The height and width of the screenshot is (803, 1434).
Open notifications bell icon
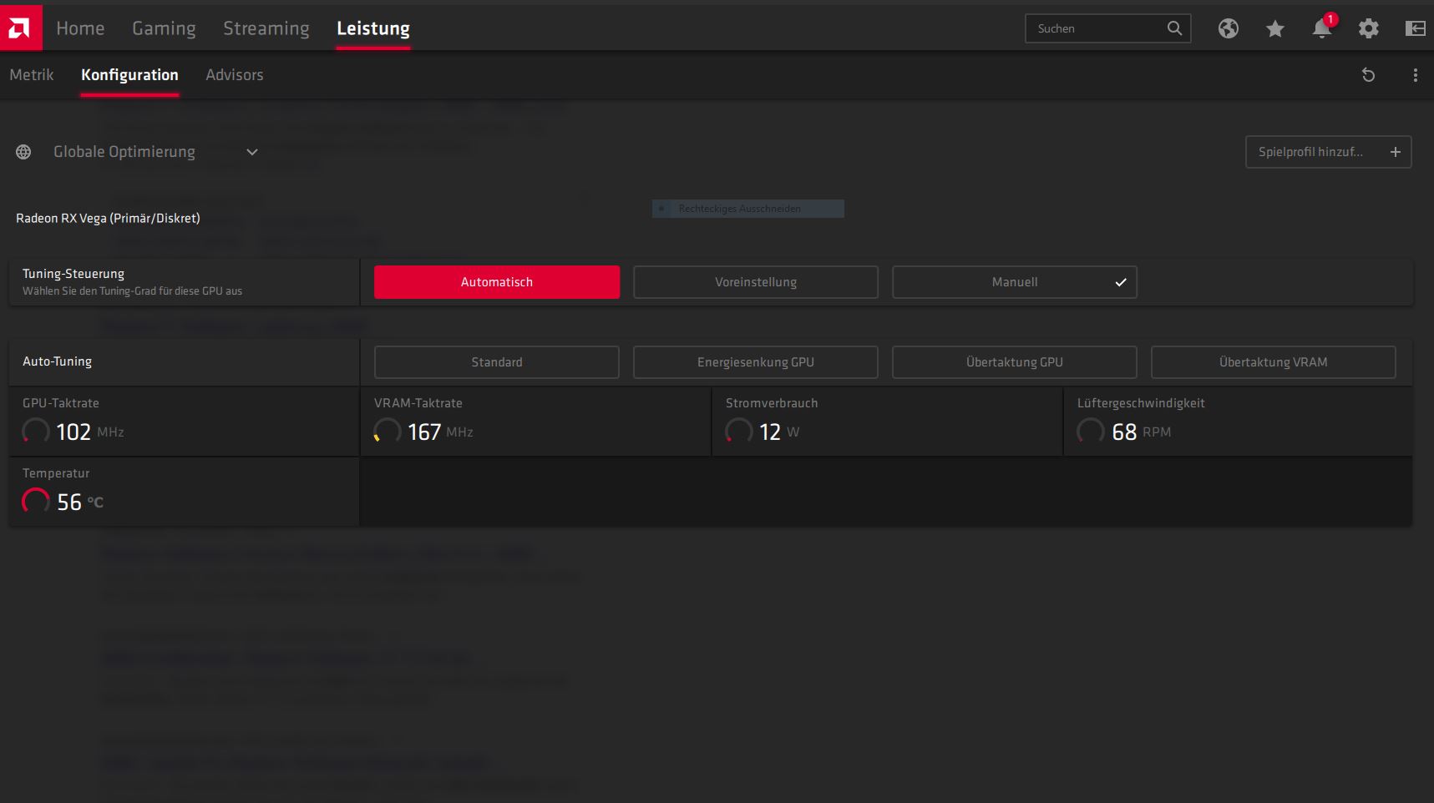1321,28
